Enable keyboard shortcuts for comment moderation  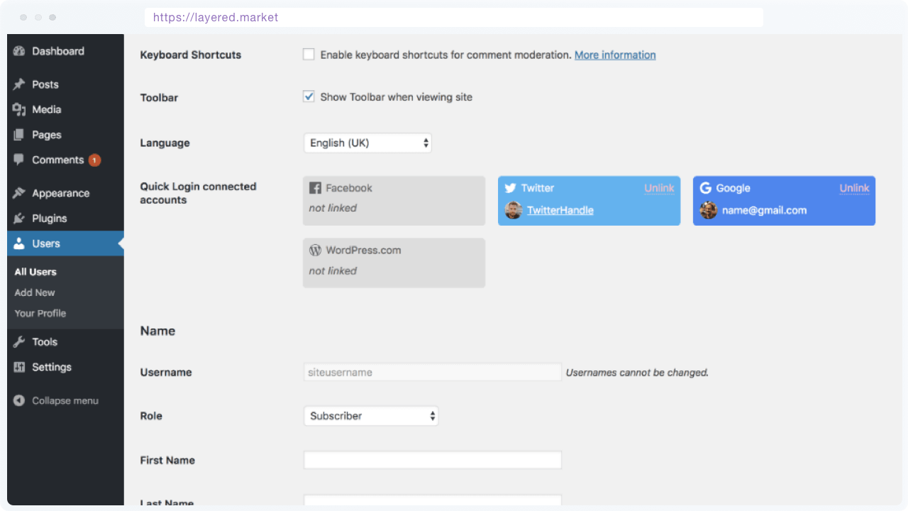coord(309,53)
